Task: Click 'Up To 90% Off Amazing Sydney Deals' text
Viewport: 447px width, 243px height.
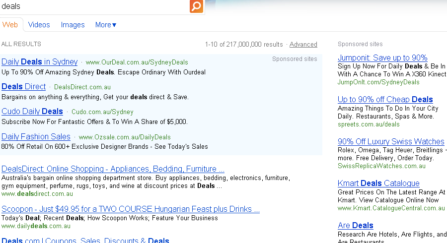Action: 103,72
